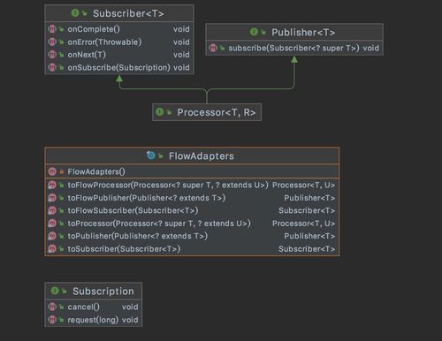Click the private lock icon beside FlowAdapters() constructor
The height and width of the screenshot is (341, 442).
62,171
